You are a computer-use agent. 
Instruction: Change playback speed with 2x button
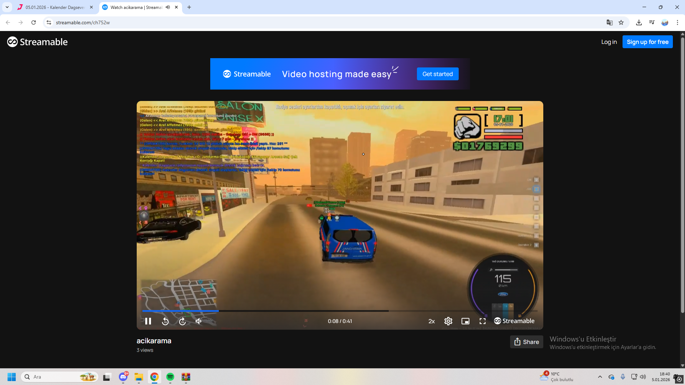[x=432, y=321]
